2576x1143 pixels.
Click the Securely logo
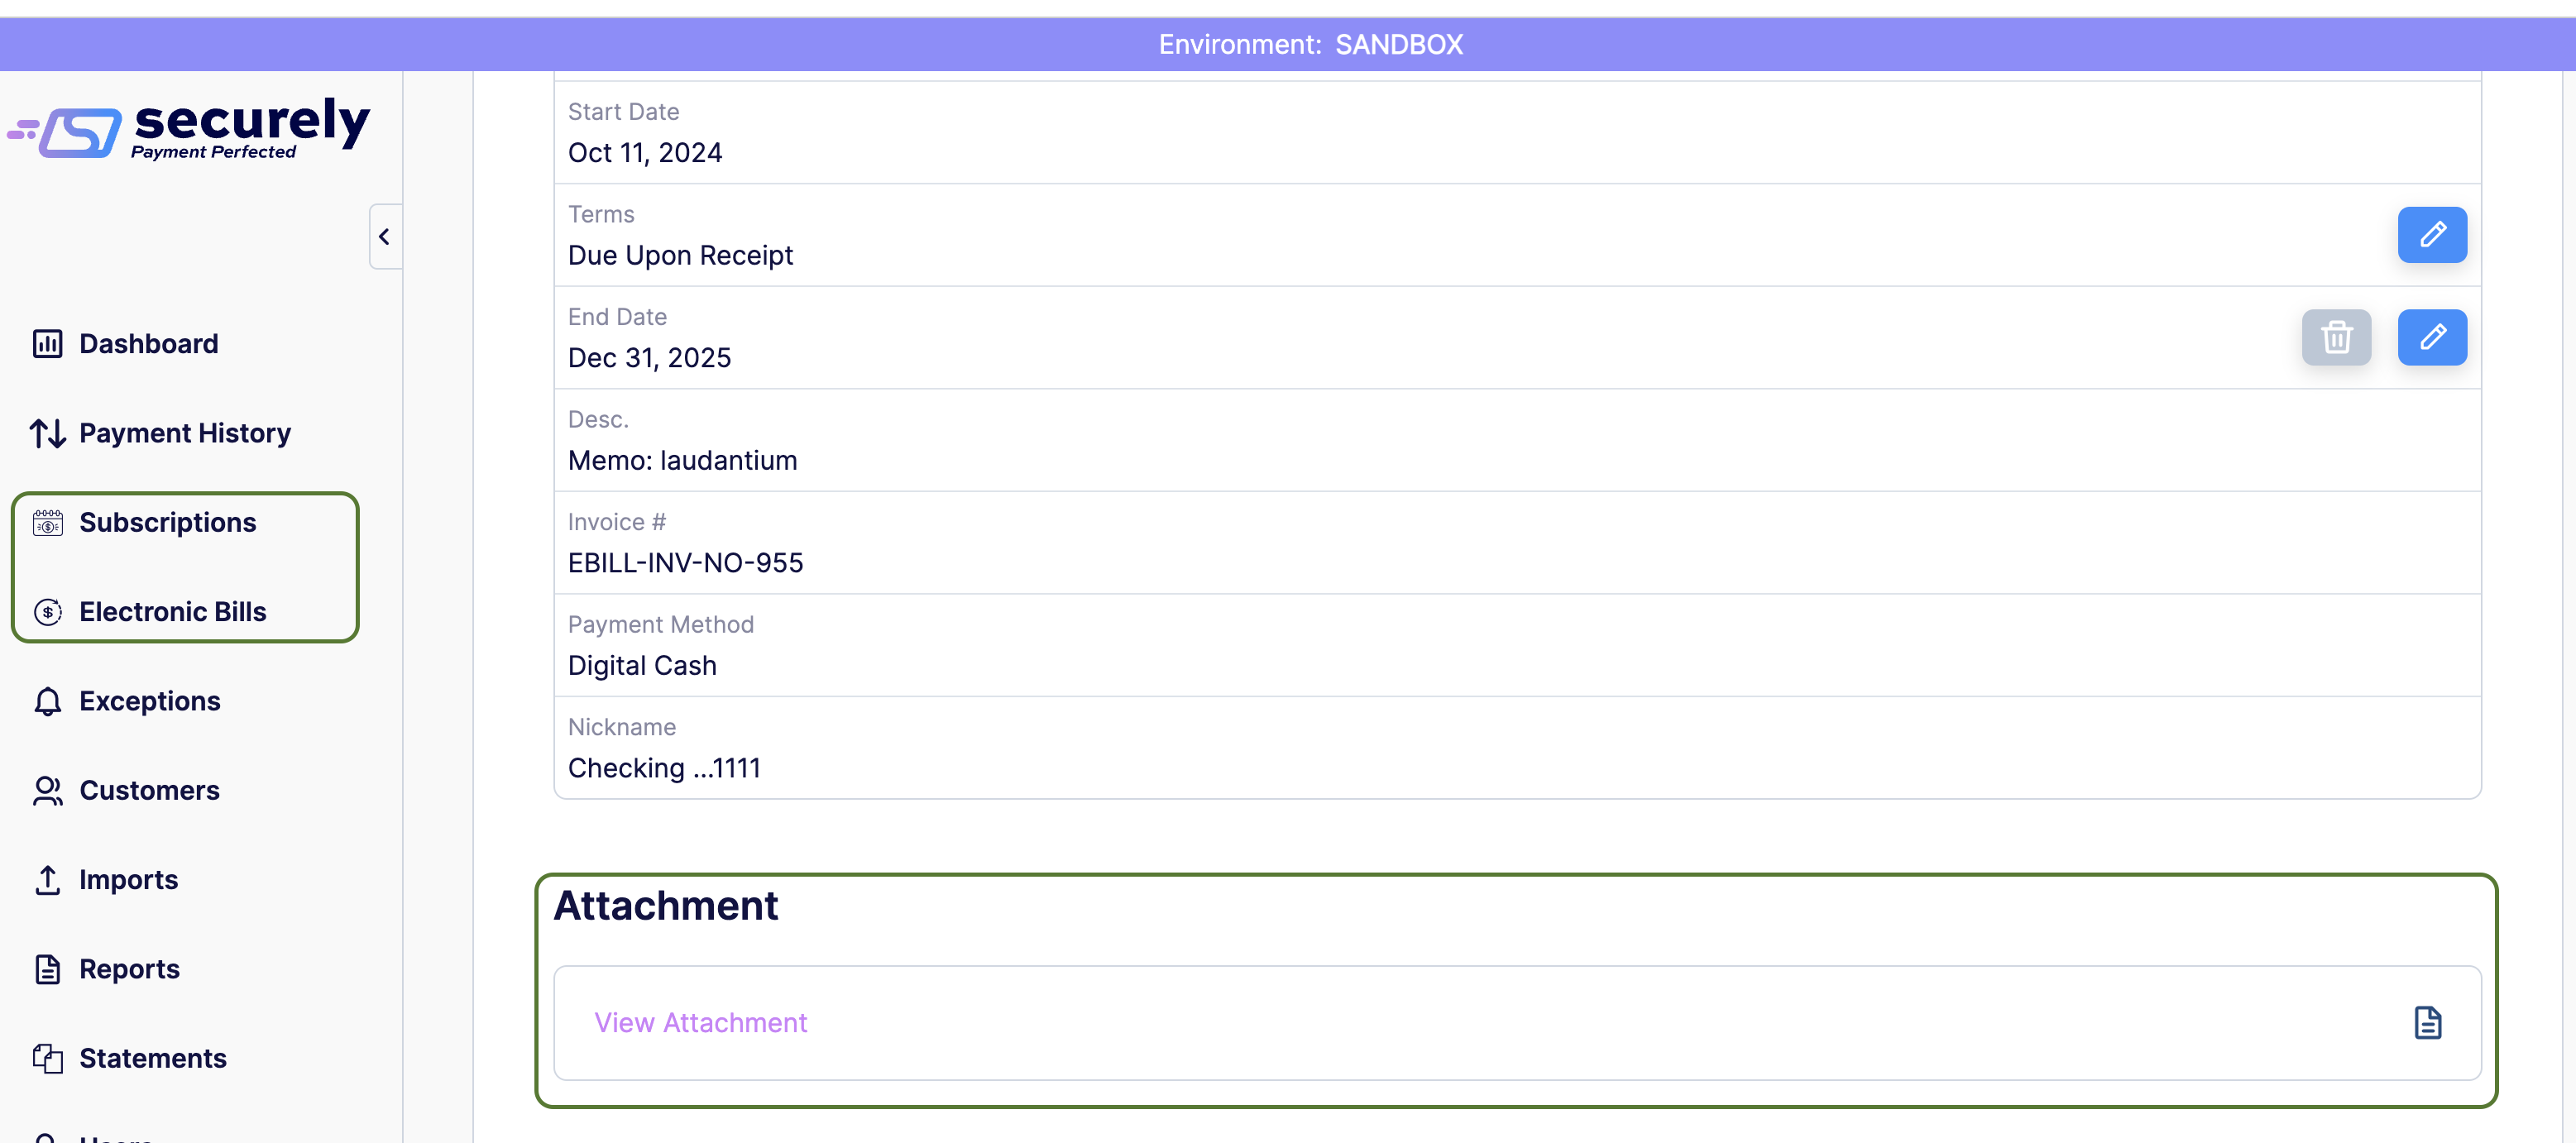(x=190, y=128)
